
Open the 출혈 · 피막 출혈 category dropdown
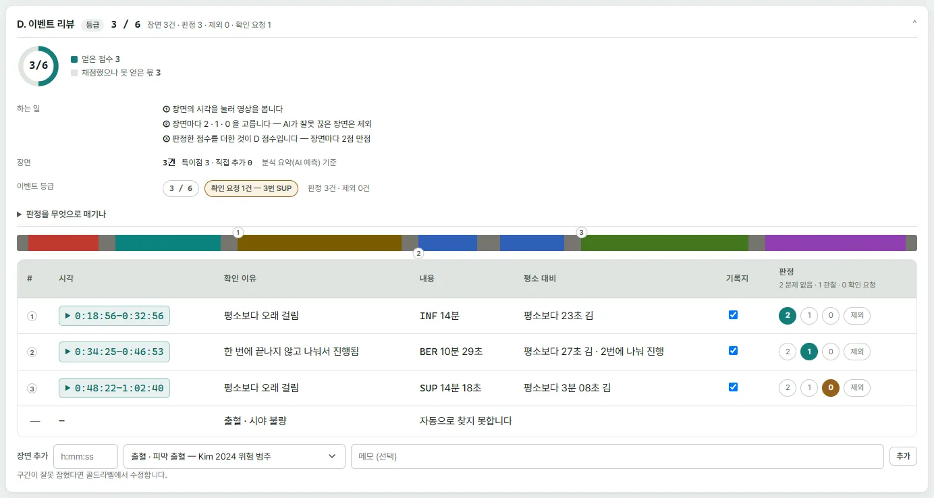coord(234,456)
